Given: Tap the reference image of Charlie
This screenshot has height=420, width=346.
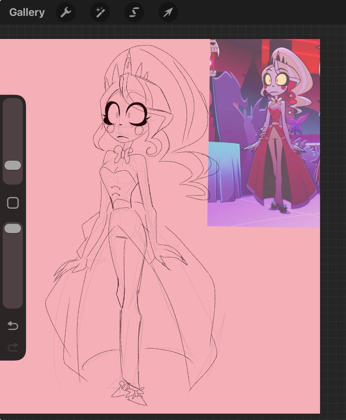Looking at the screenshot, I should coord(264,133).
